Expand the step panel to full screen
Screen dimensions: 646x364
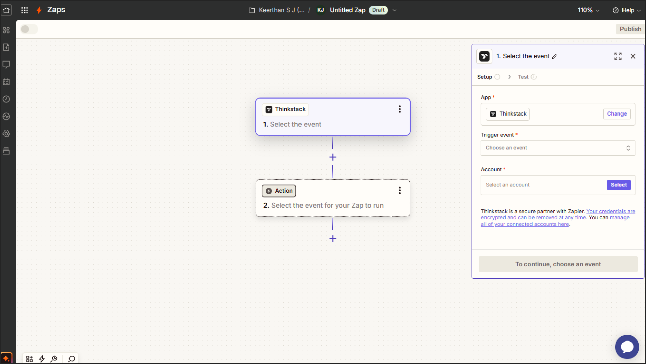click(618, 56)
